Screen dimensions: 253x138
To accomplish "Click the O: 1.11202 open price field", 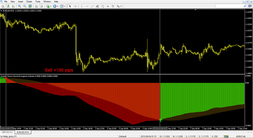I will 164,136.
